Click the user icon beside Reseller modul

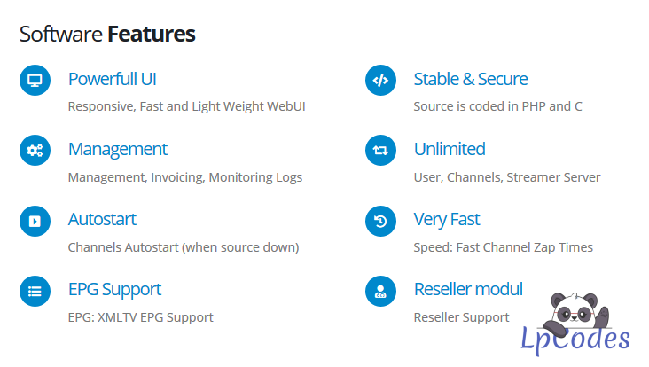380,291
